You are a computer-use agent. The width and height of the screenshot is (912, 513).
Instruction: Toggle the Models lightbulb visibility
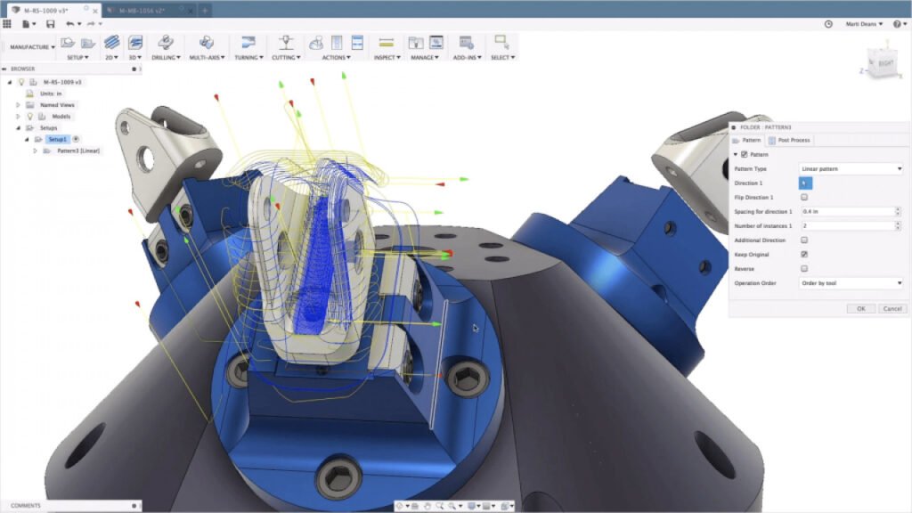coord(29,116)
